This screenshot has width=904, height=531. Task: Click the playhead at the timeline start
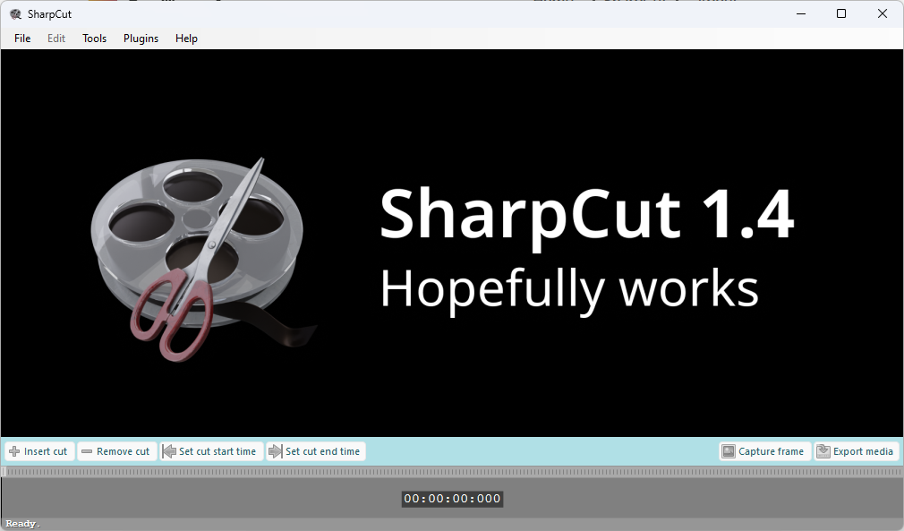(5, 470)
